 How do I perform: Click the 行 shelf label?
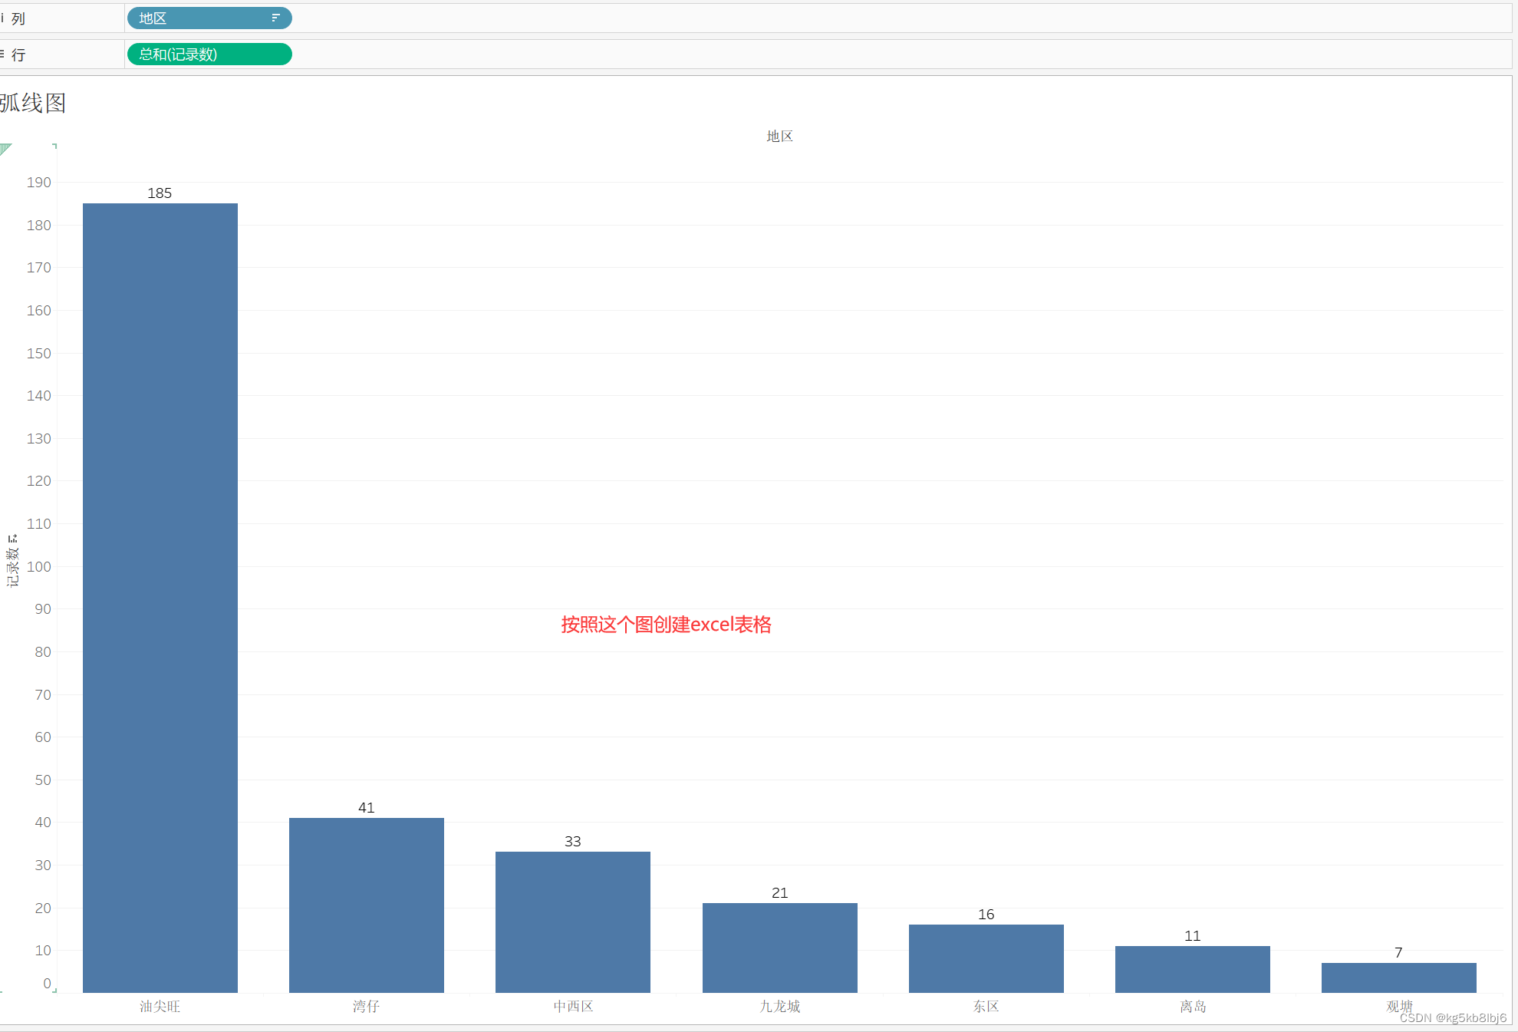pyautogui.click(x=18, y=54)
